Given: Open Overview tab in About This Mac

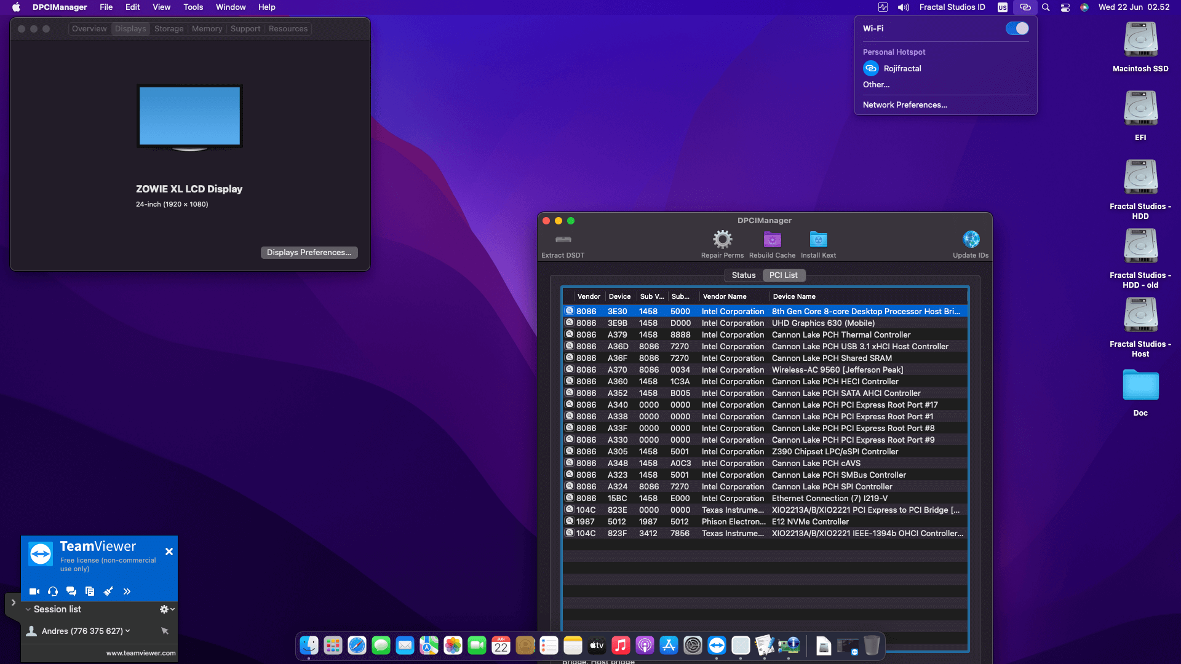Looking at the screenshot, I should pos(89,29).
